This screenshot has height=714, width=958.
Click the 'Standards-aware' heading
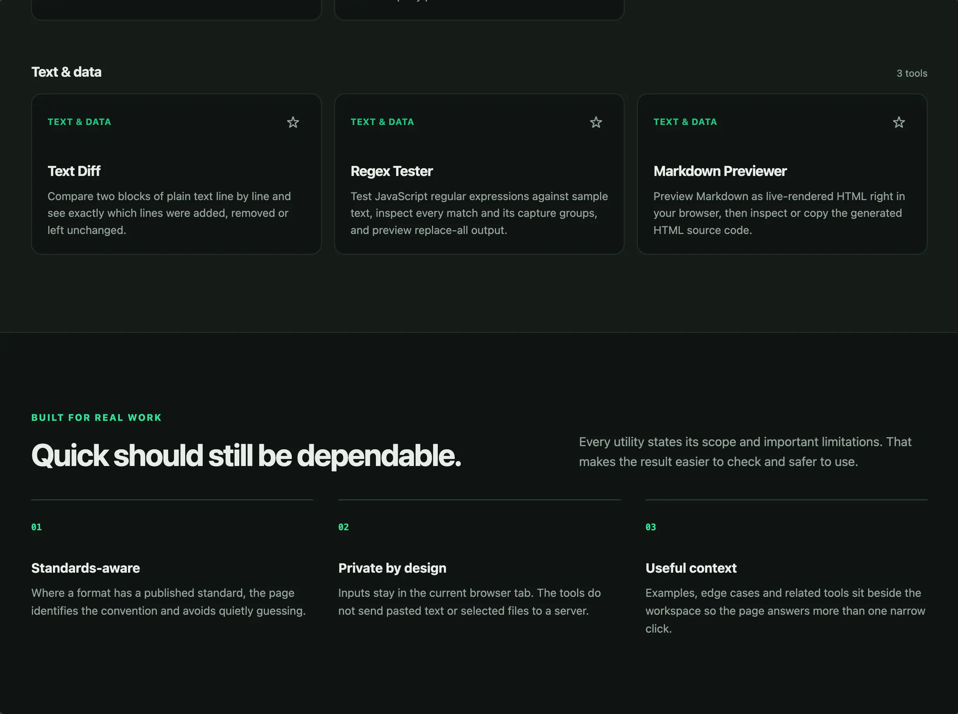coord(86,568)
